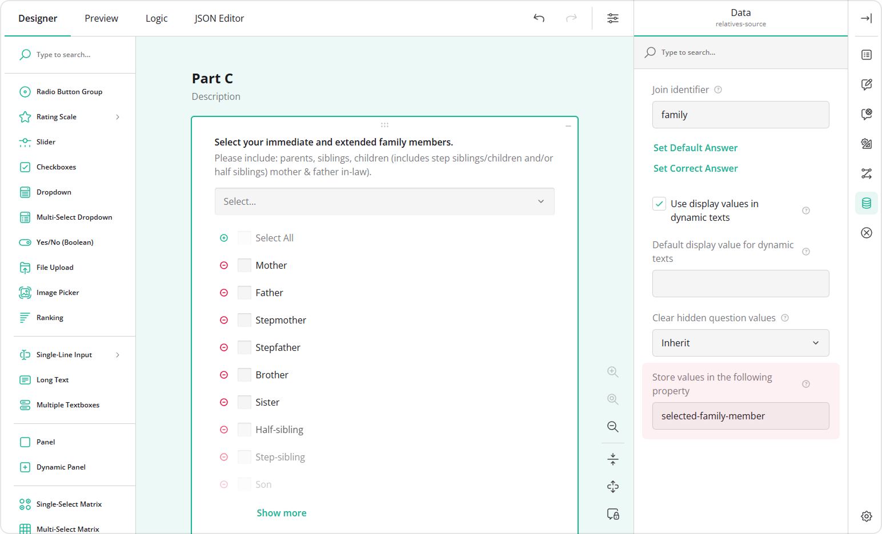This screenshot has height=534, width=882.
Task: Open the Data category database icon
Action: click(866, 203)
